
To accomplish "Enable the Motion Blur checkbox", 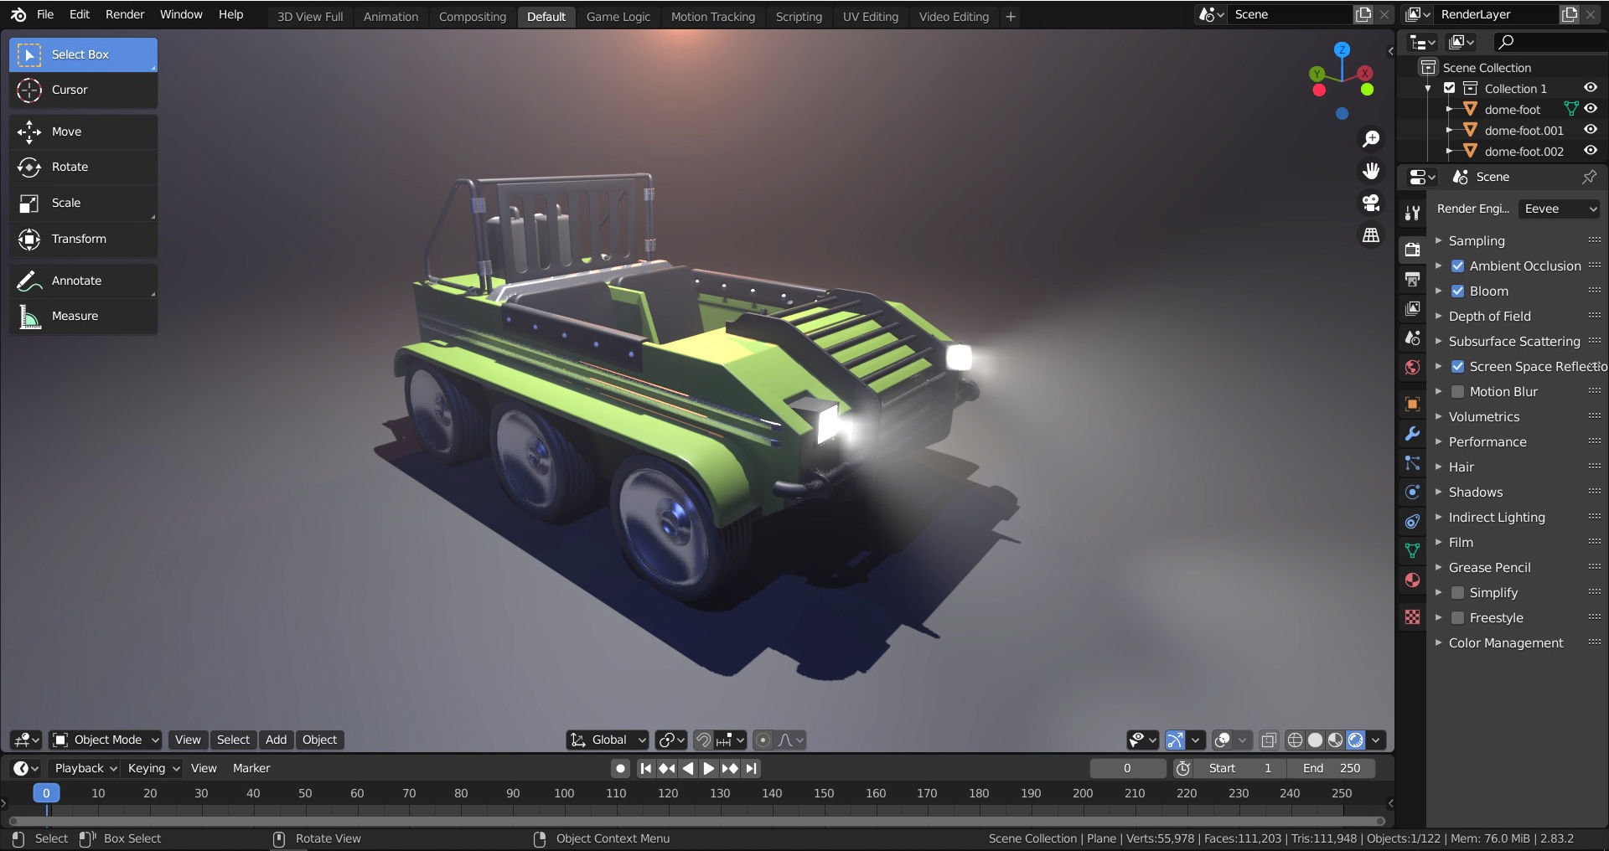I will [1457, 391].
